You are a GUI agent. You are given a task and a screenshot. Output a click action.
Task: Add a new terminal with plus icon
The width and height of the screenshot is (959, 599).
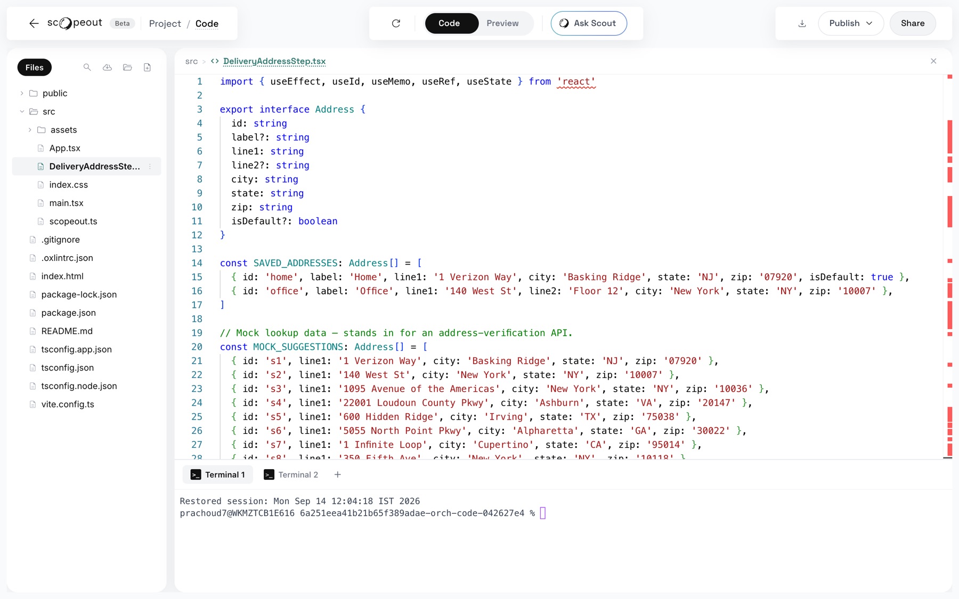[337, 474]
